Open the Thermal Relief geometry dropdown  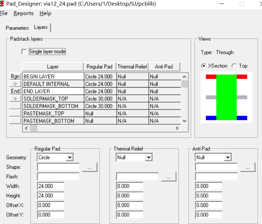coord(149,157)
